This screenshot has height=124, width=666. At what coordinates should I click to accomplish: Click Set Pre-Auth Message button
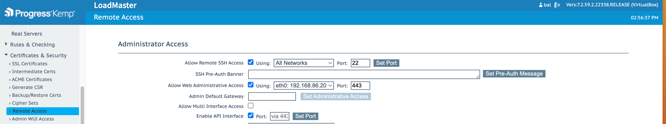[x=514, y=73]
